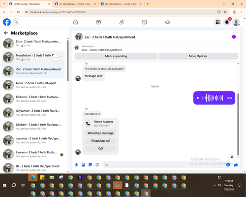Viewport: 246px width, 197px height.
Task: Open the Gaming icon
Action: click(x=167, y=22)
